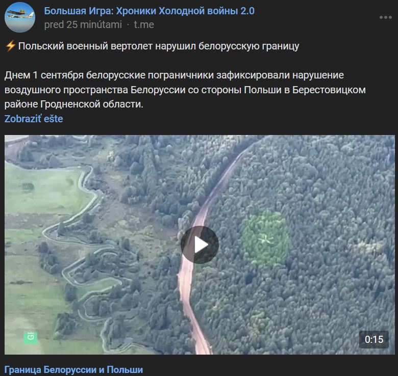
Task: Open 'Граница Белоруссии и Польши' link
Action: pyautogui.click(x=73, y=370)
